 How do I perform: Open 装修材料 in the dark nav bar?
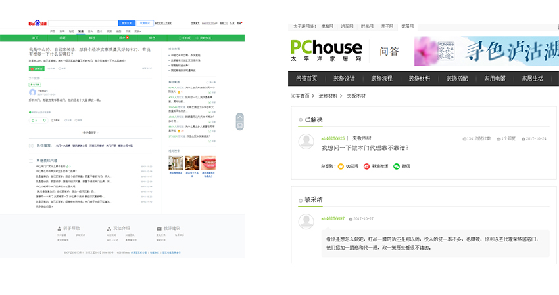coord(420,79)
